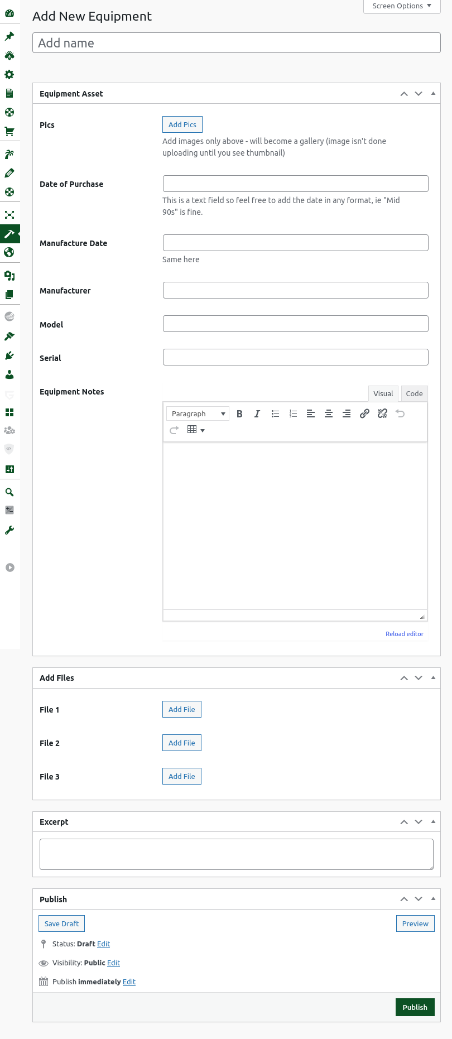
Task: Collapse the Add Files panel with triangle toggle
Action: 433,677
